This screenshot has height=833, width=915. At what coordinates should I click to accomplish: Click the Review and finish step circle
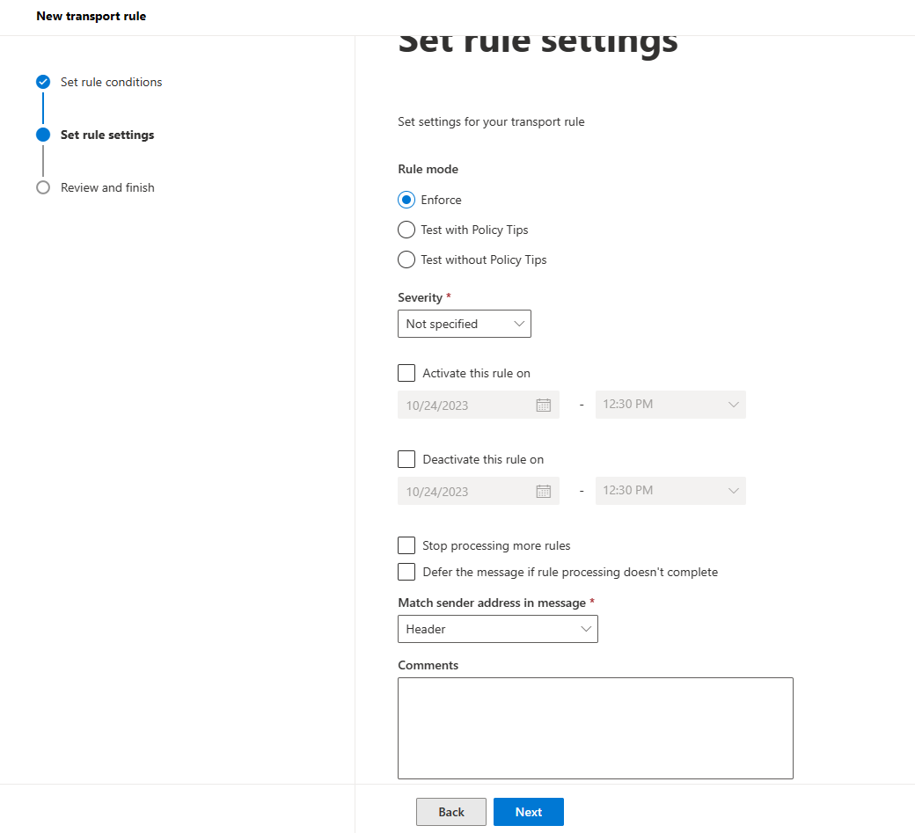tap(43, 187)
